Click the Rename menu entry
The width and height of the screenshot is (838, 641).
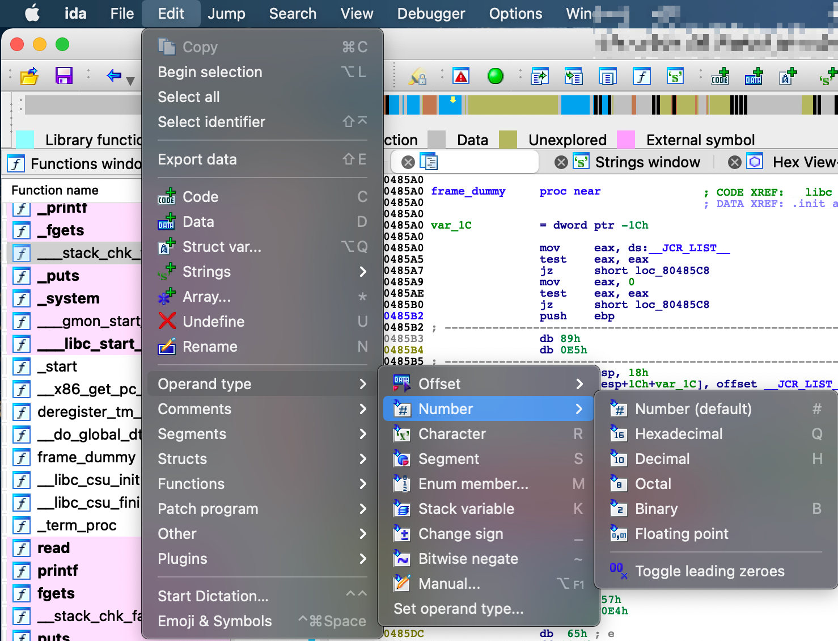pos(263,347)
